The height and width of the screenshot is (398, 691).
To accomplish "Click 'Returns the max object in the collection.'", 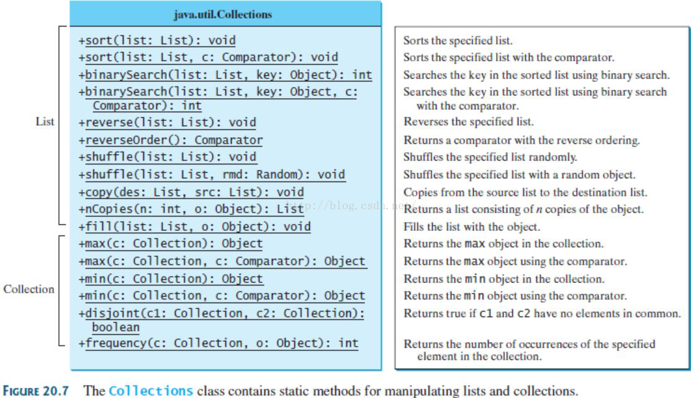I will coord(504,243).
